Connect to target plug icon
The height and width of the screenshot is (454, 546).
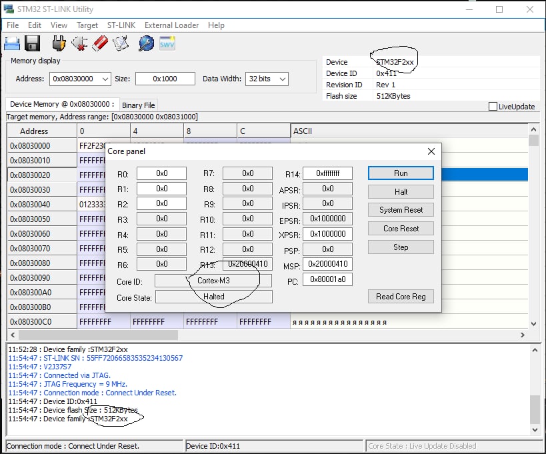59,43
